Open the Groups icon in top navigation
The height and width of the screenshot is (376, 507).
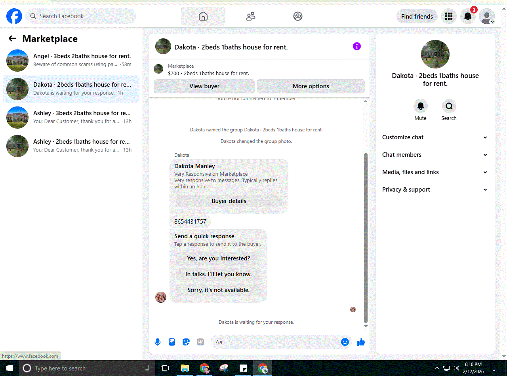coord(298,16)
